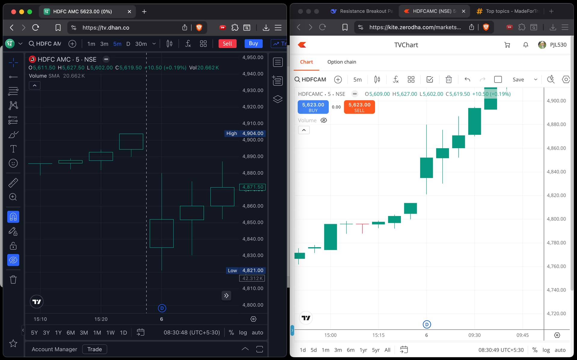Toggle Hide all drawings eye button

(13, 260)
